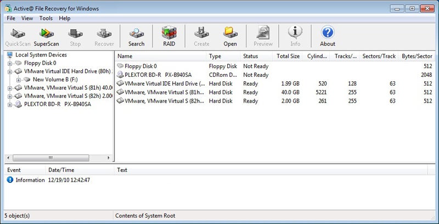Sort by Name column header
The height and width of the screenshot is (224, 439).
pos(161,57)
